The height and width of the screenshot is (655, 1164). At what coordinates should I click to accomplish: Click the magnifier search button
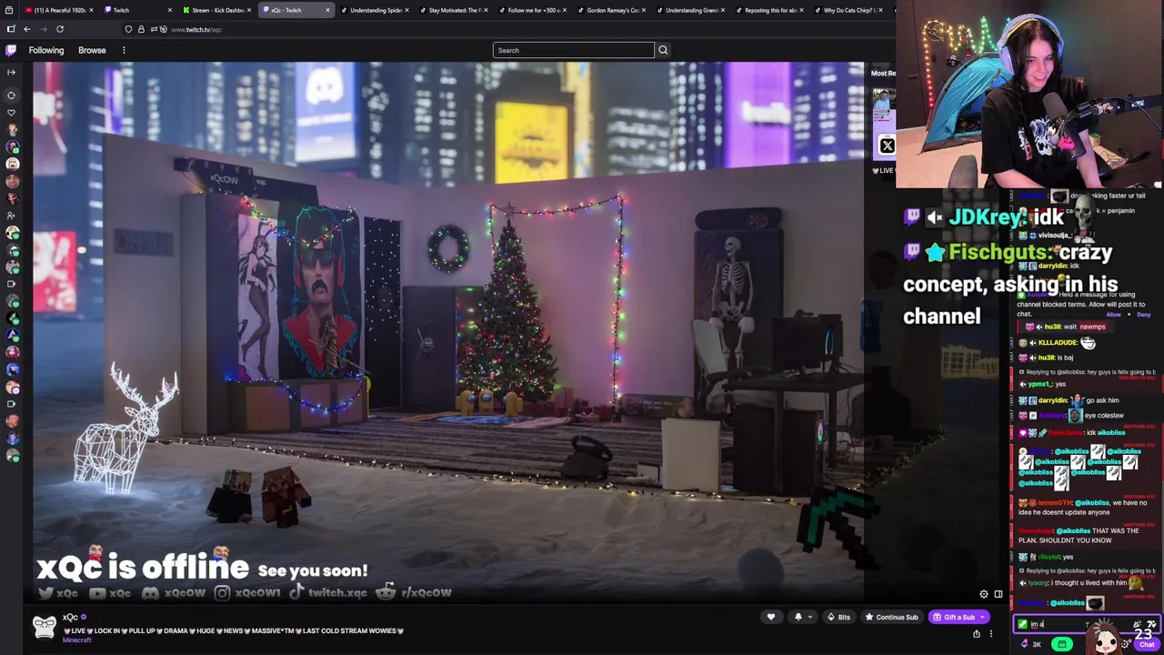coord(663,50)
